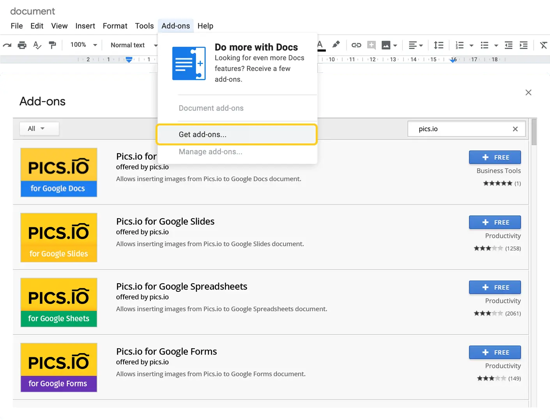Click the bulleted list icon

[485, 45]
